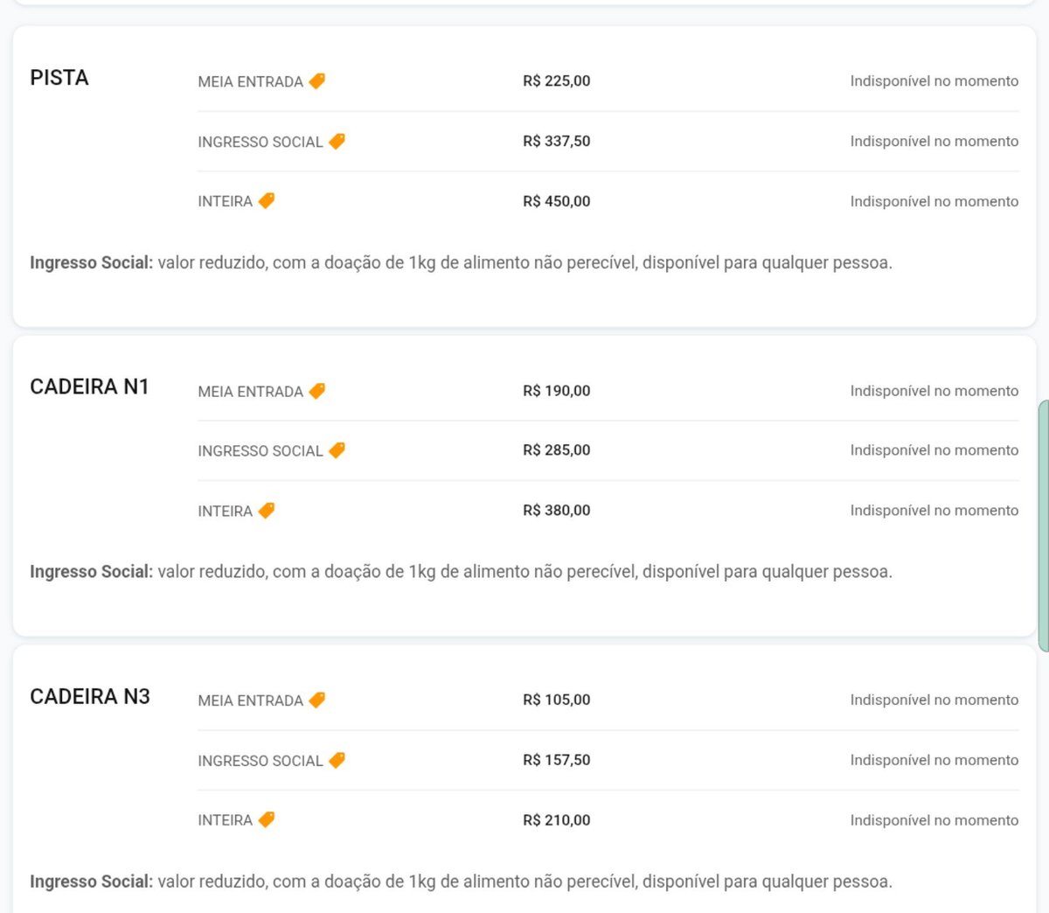The image size is (1049, 913).
Task: Click MEIA ENTRADA label under CADEIRA N1
Action: click(x=251, y=391)
